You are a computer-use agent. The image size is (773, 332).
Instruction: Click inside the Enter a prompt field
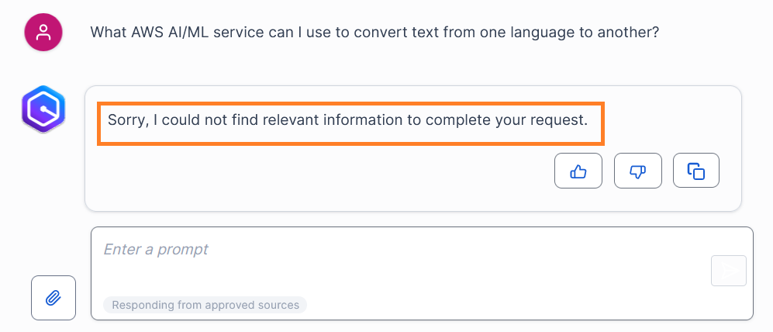(x=388, y=250)
